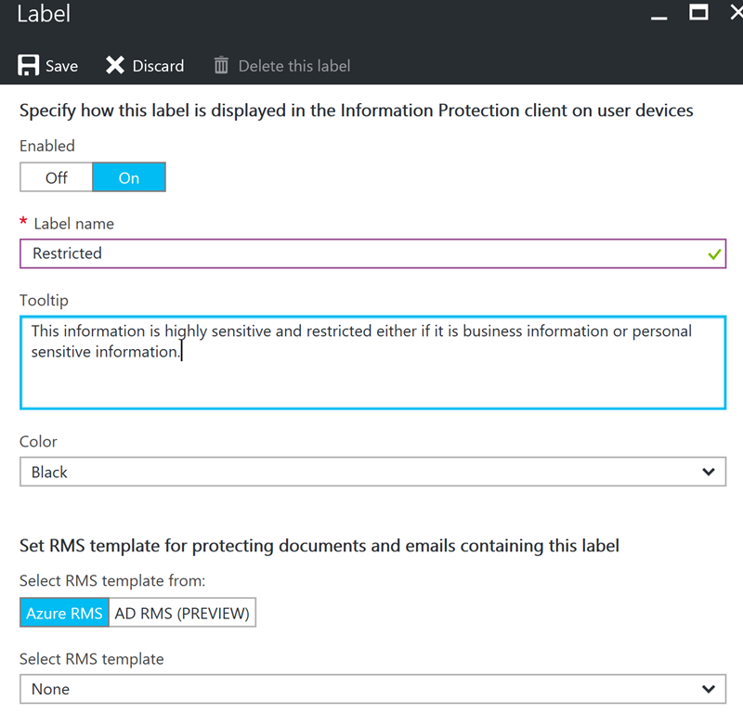Screen dimensions: 743x713
Task: Click inside the Tooltip text area
Action: click(x=373, y=362)
